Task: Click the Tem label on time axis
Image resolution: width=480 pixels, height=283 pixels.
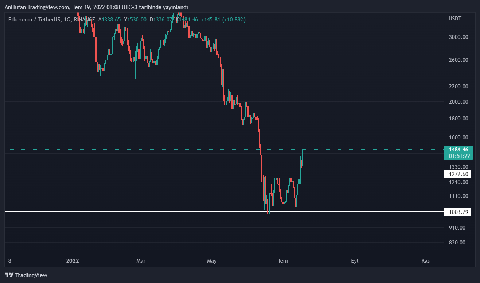Action: coord(282,261)
